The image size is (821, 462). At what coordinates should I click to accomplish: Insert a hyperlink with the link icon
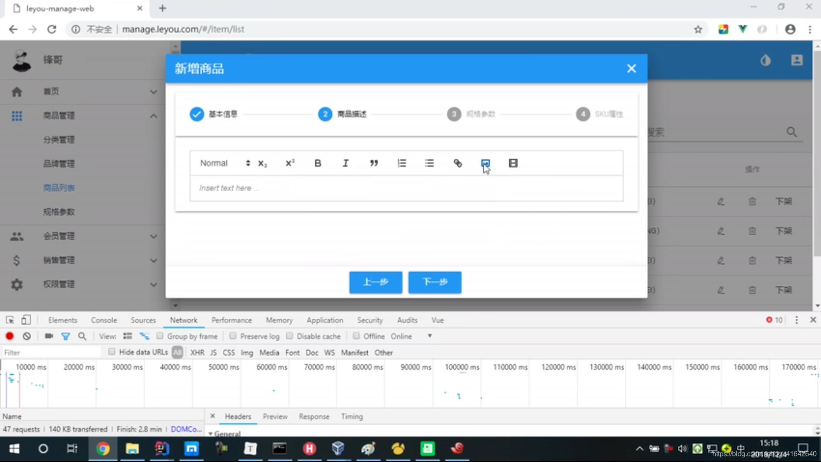pyautogui.click(x=458, y=163)
